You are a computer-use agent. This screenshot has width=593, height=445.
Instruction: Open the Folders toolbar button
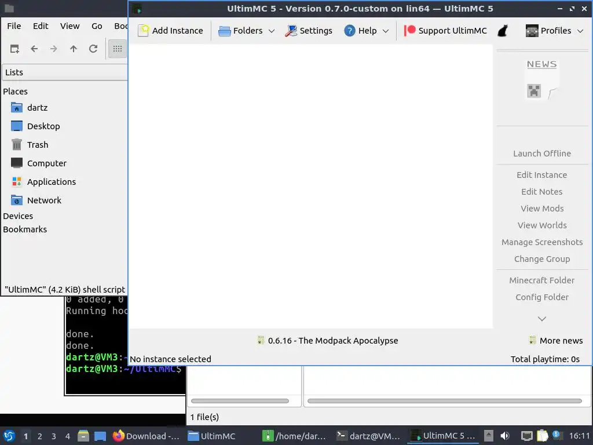[240, 31]
